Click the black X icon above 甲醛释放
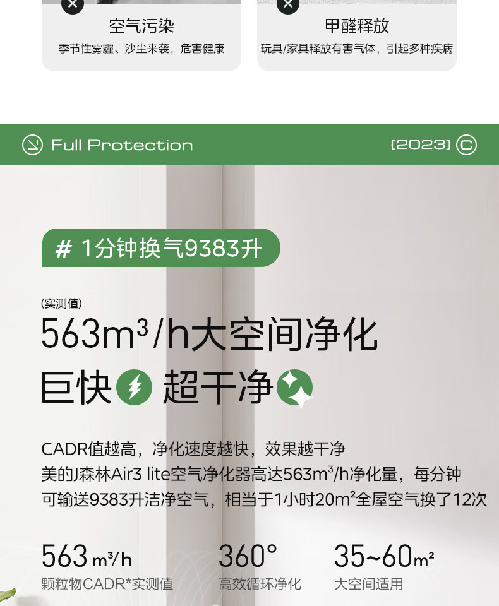The image size is (499, 606). [x=288, y=4]
